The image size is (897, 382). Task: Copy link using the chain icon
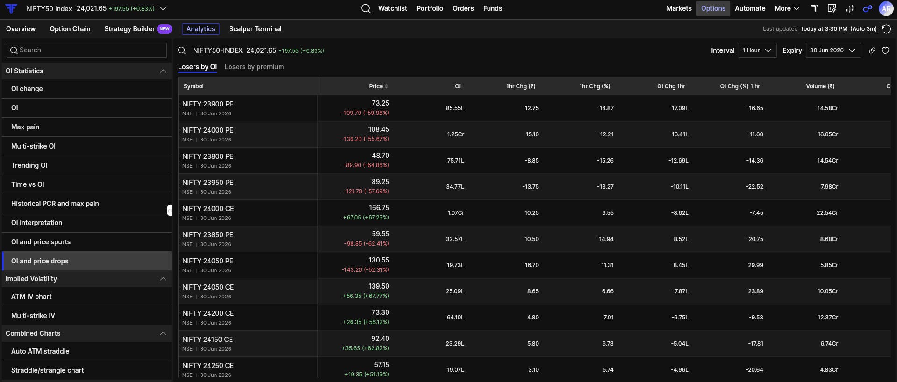pos(872,50)
